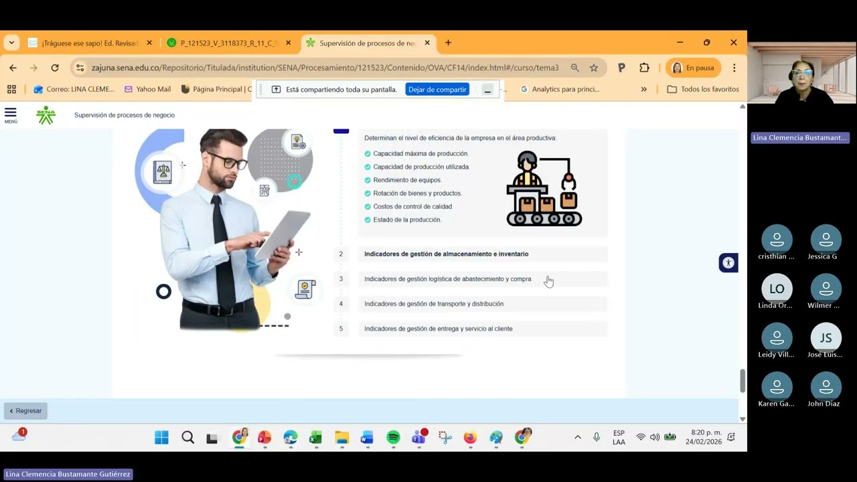Open Analytics para princi... bookmark
Image resolution: width=857 pixels, height=482 pixels.
(x=560, y=89)
